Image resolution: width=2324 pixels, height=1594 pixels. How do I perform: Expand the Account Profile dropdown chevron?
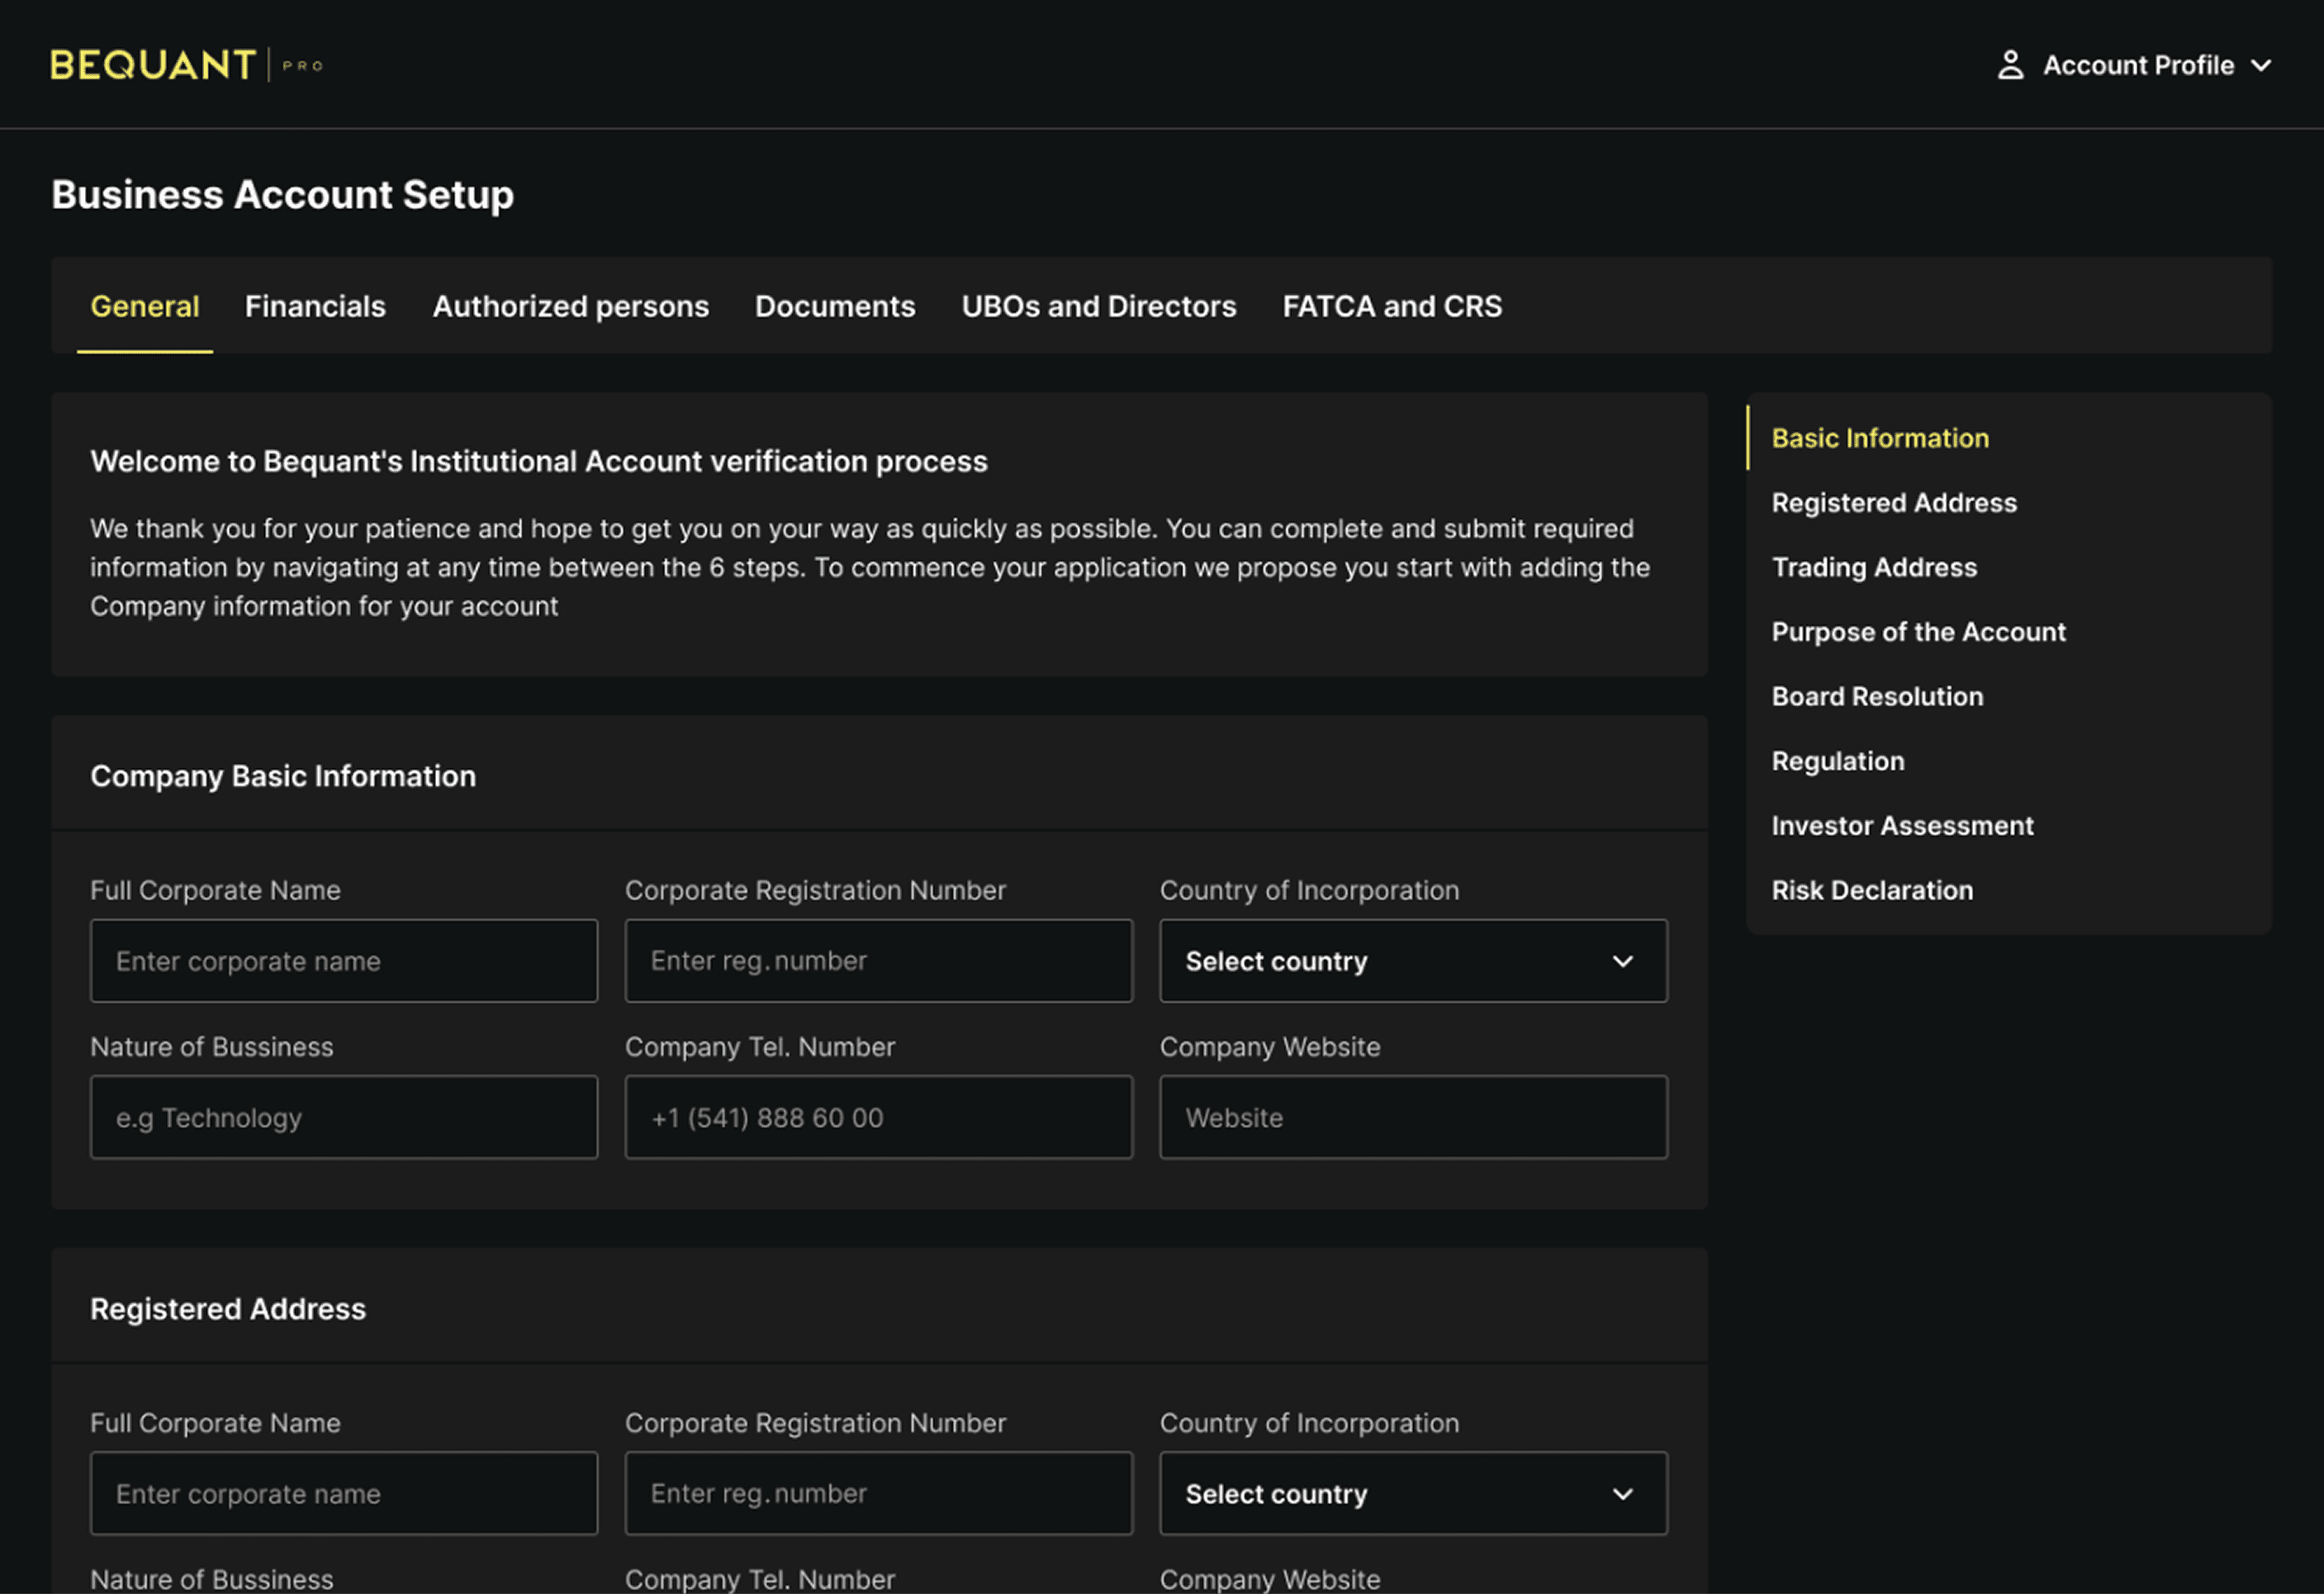2261,65
